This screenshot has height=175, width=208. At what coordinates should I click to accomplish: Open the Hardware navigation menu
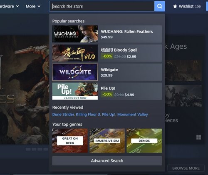click(10, 6)
